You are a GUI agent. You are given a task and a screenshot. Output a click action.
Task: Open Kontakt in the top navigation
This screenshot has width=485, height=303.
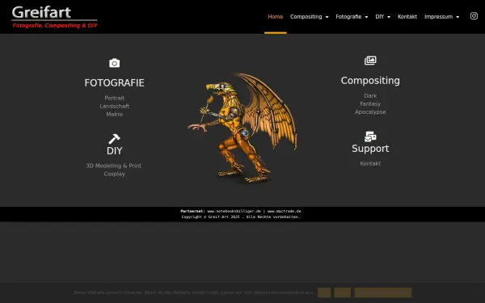pos(407,17)
